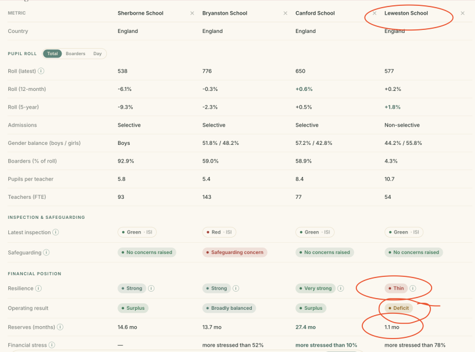Click the info icon next to Safeguarding
The height and width of the screenshot is (352, 475).
46,252
